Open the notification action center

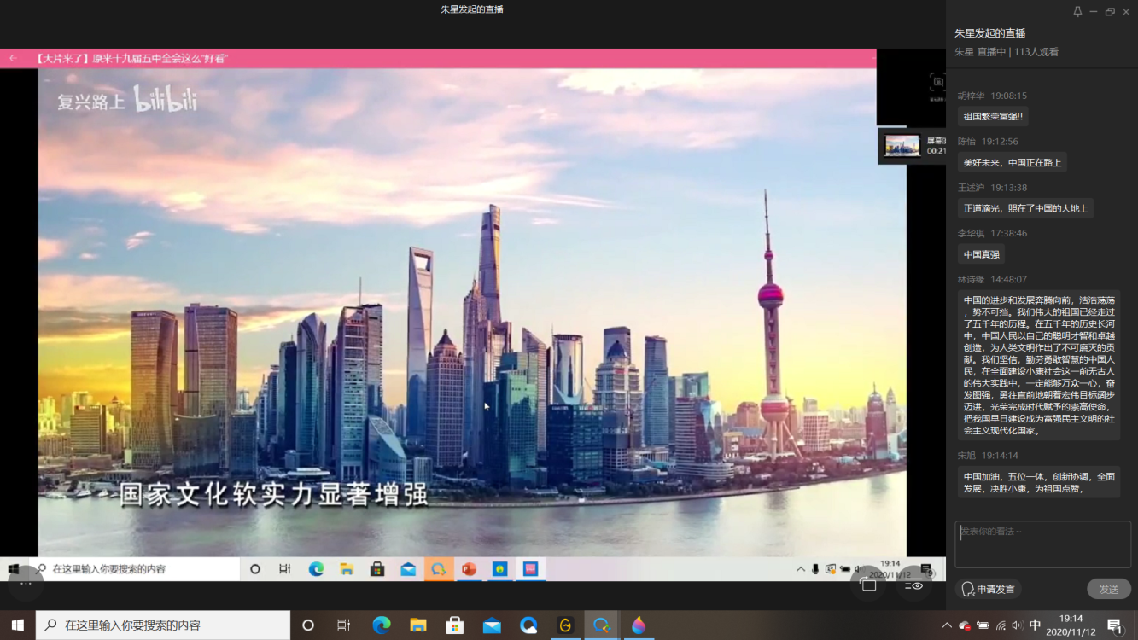coord(1114,625)
